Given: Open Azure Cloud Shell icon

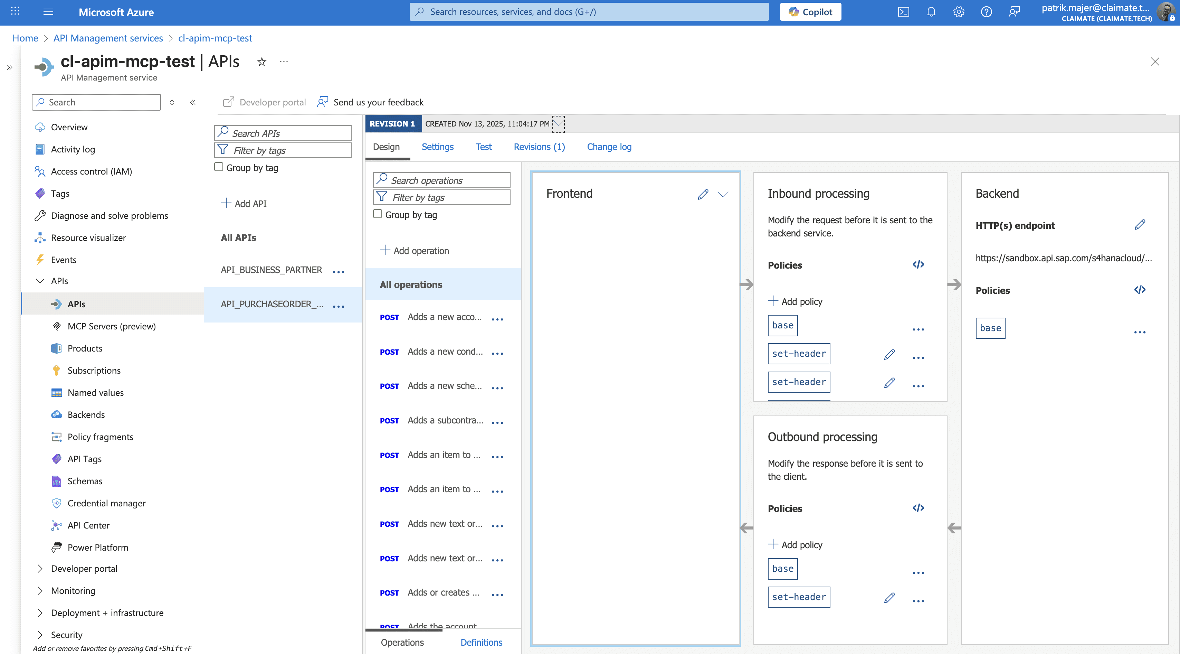Looking at the screenshot, I should pyautogui.click(x=903, y=12).
